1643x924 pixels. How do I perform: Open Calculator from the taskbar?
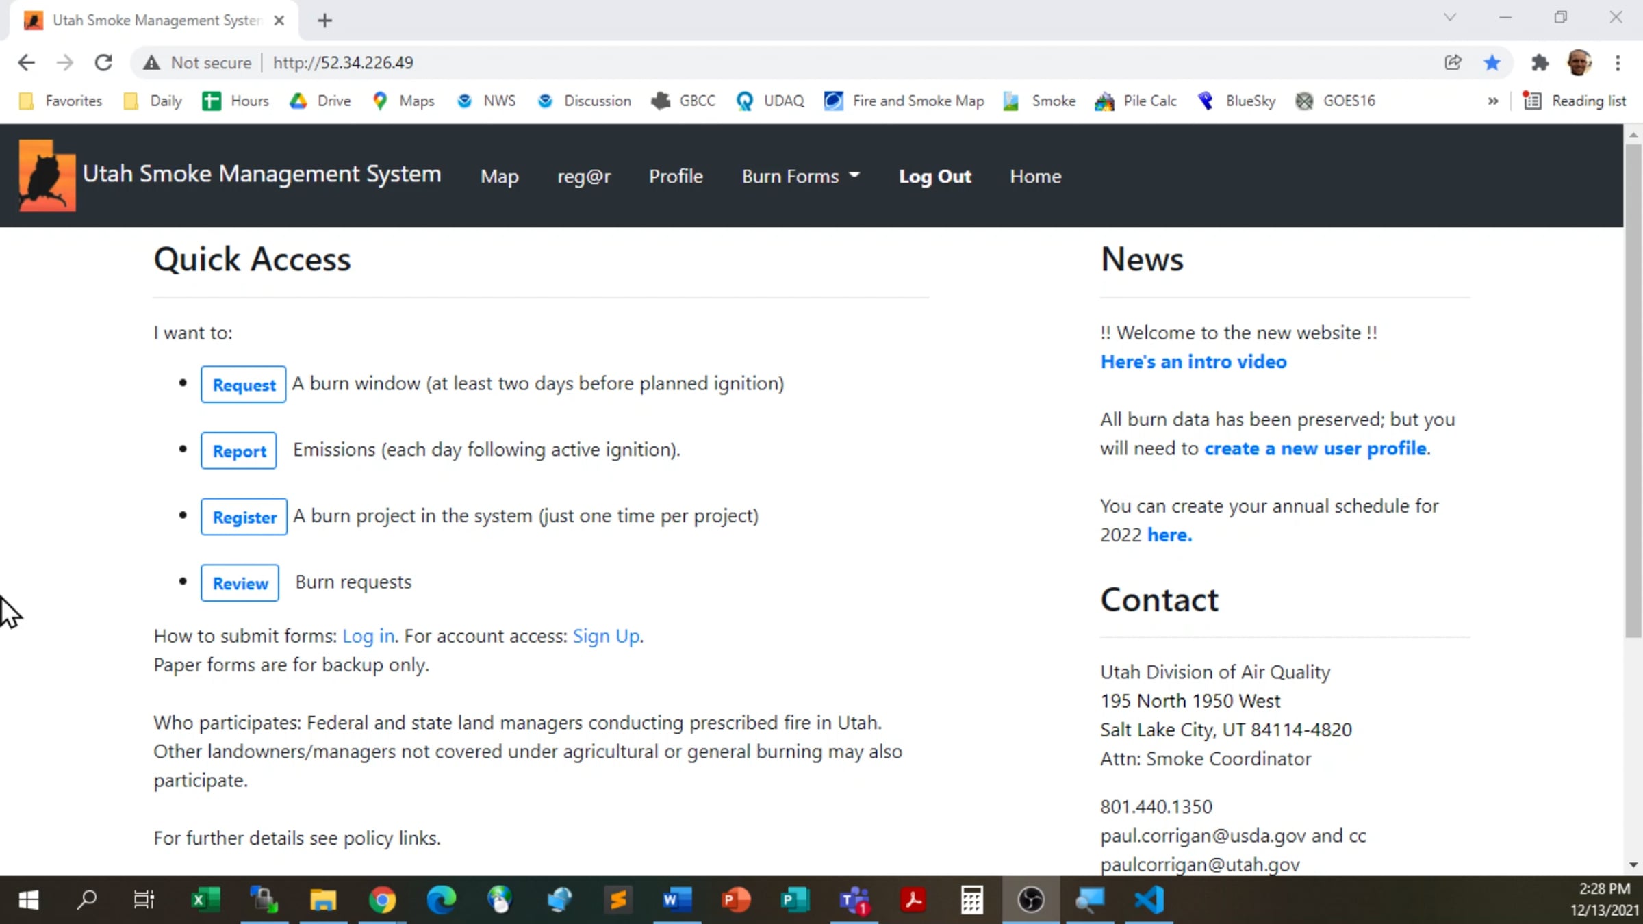click(972, 900)
